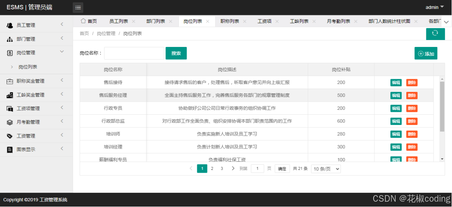Edit the 行政专员 row
Image resolution: width=452 pixels, height=207 pixels.
[x=396, y=109]
